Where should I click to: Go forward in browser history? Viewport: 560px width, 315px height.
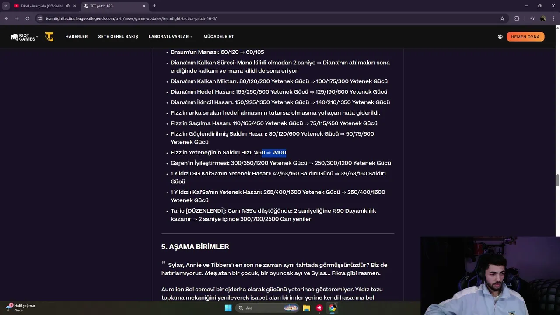tap(17, 18)
